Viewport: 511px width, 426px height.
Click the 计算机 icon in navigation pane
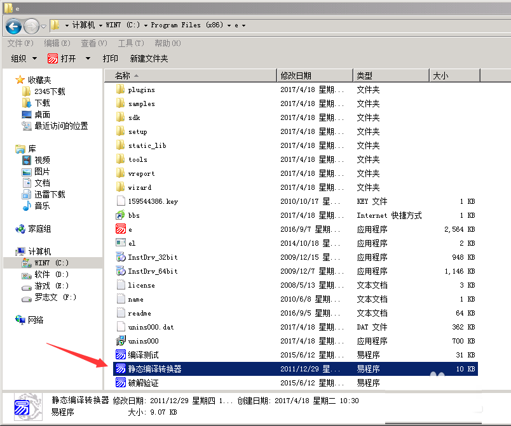(20, 251)
